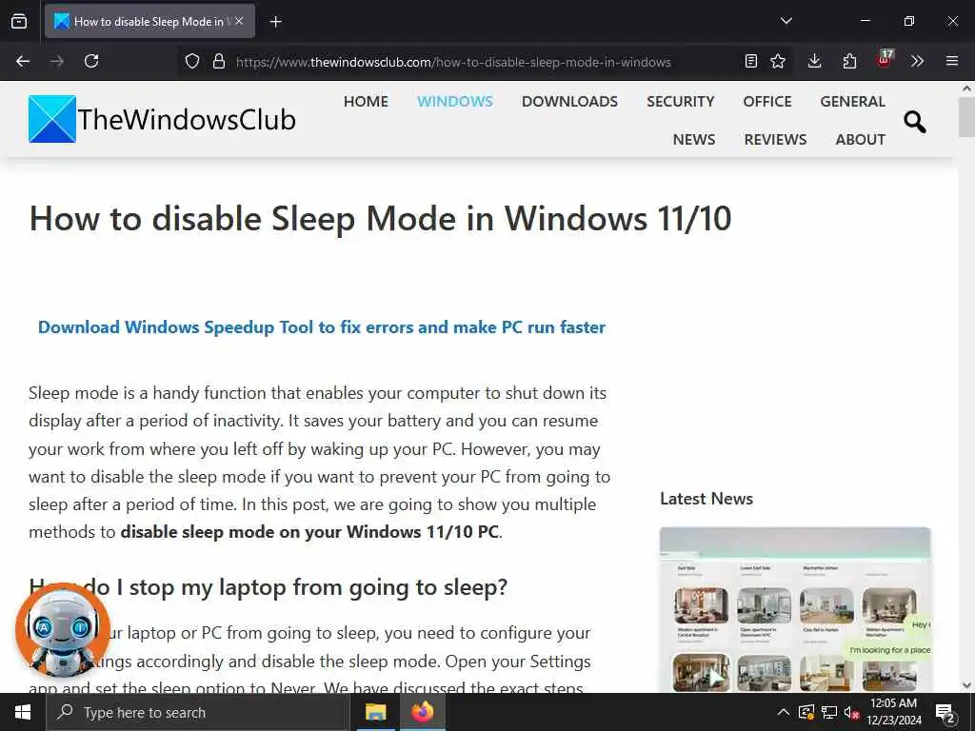
Task: Open Firefox application hamburger menu
Action: 952,61
